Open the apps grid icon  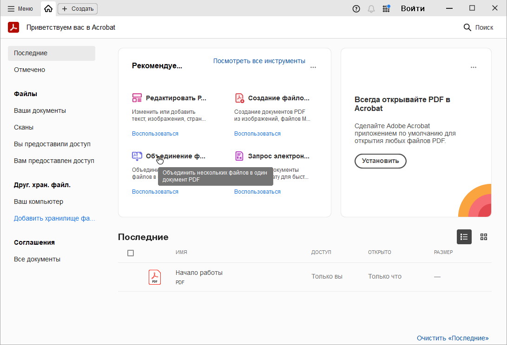point(386,9)
